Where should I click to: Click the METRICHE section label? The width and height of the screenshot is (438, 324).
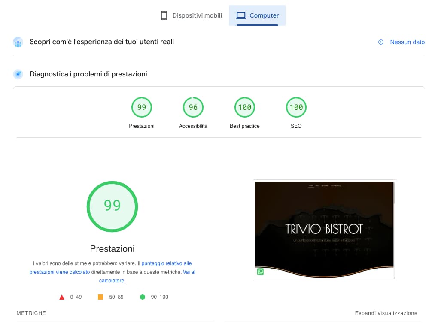(x=31, y=313)
